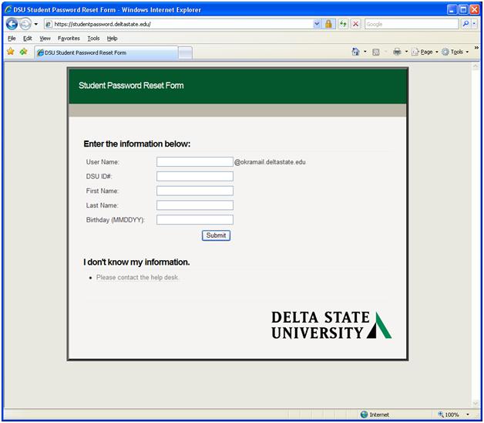Click 'Please contact the help desk' link
Screen dimensions: 484x423
pyautogui.click(x=137, y=277)
